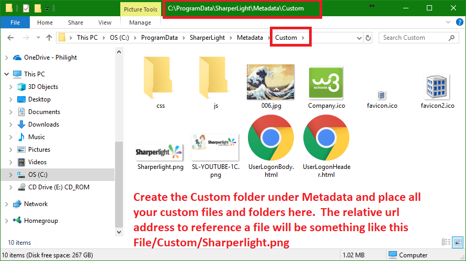
Task: Switch to the Share ribbon tab
Action: click(75, 22)
